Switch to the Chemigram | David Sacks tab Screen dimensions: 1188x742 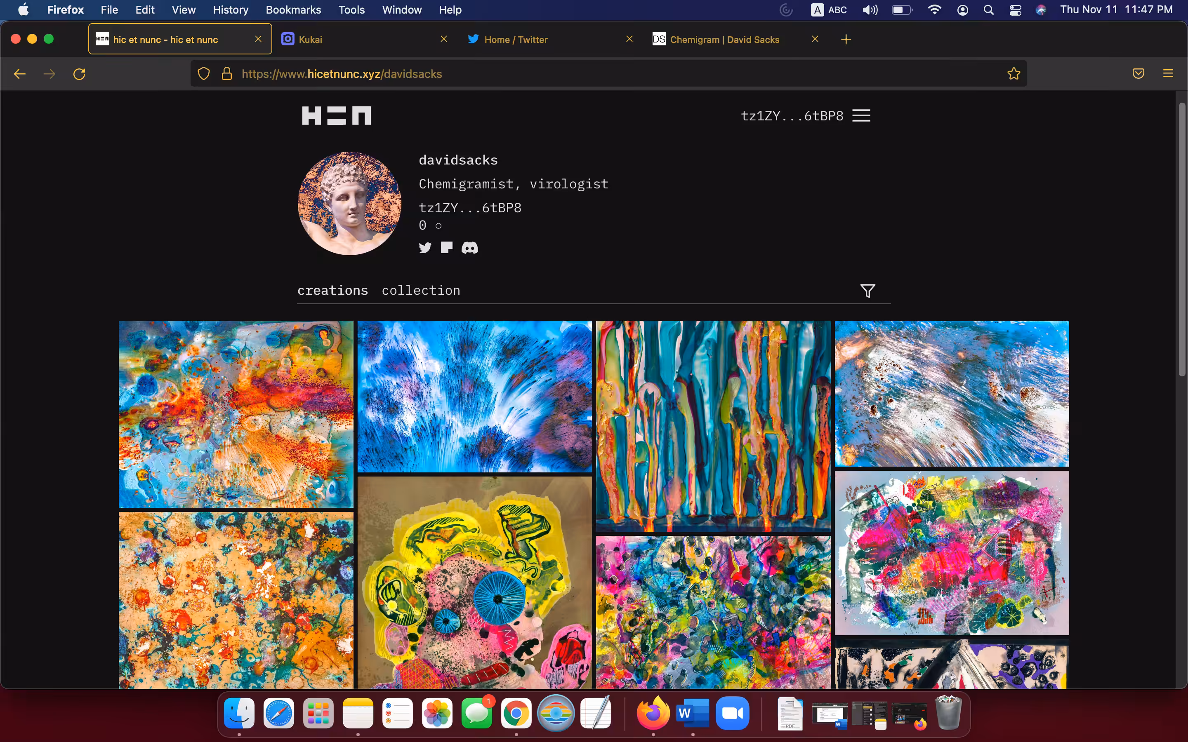click(735, 39)
